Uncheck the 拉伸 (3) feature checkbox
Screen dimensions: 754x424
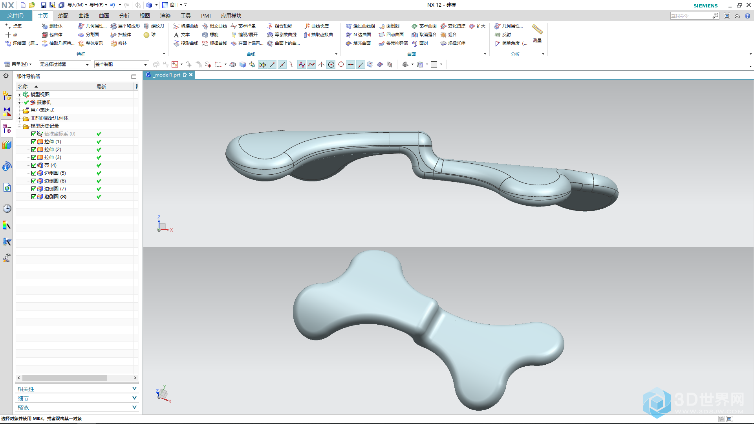pyautogui.click(x=34, y=157)
